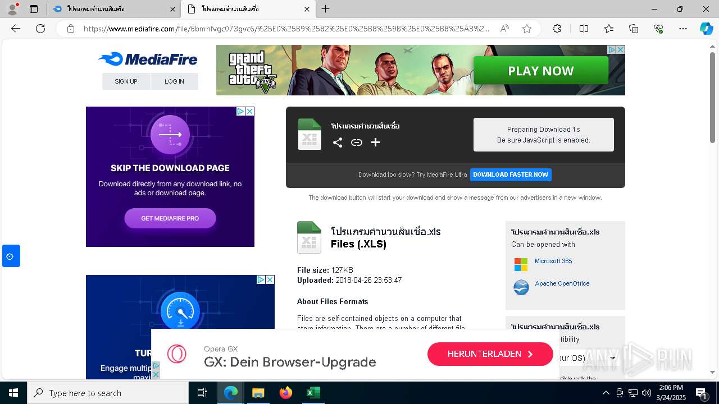
Task: Open the Windows Start menu
Action: [x=13, y=393]
